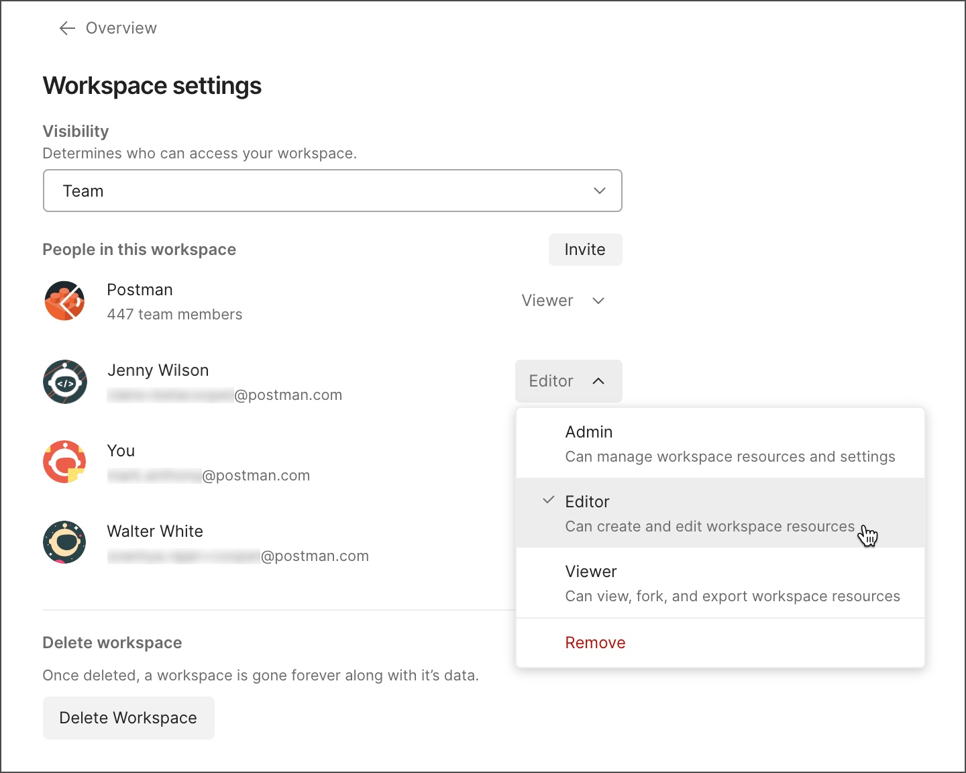The height and width of the screenshot is (773, 966).
Task: Select the Admin role option
Action: 720,444
